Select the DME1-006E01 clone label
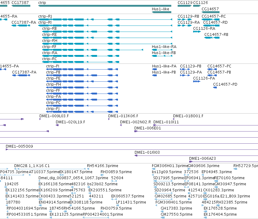This screenshot has height=219, width=258. tap(147, 128)
